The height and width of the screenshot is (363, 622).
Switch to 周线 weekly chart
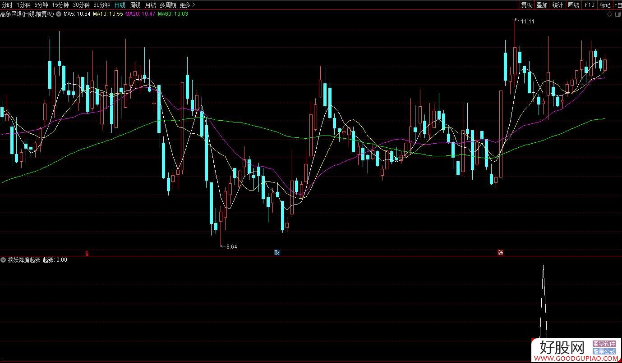click(x=135, y=5)
